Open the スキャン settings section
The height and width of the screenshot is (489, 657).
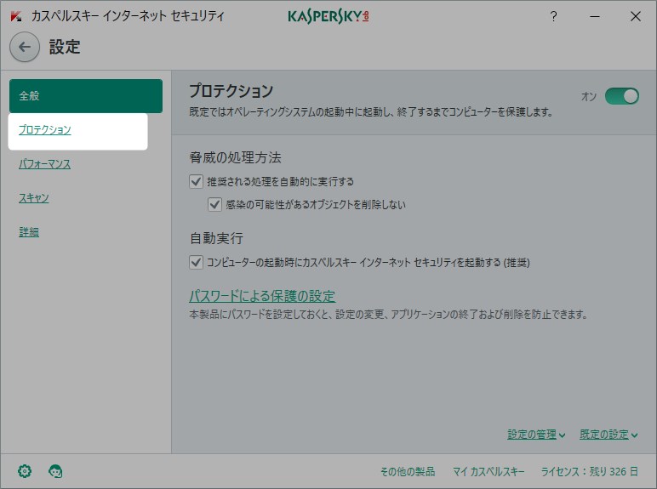[x=34, y=197]
